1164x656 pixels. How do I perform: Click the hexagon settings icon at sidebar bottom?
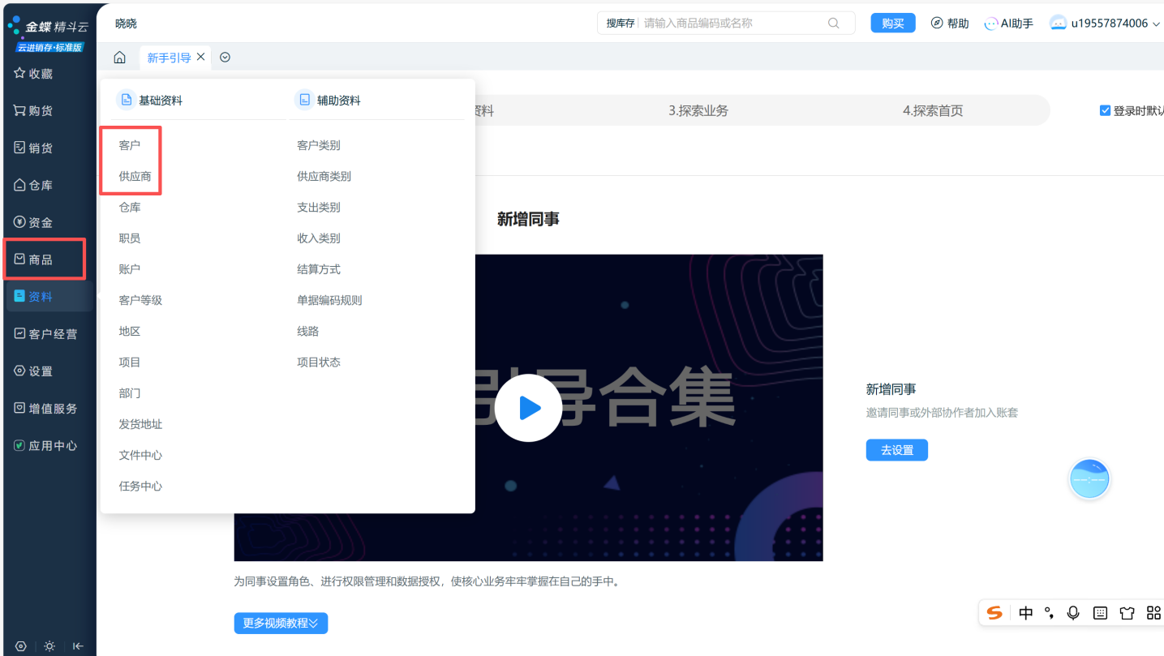coord(21,646)
